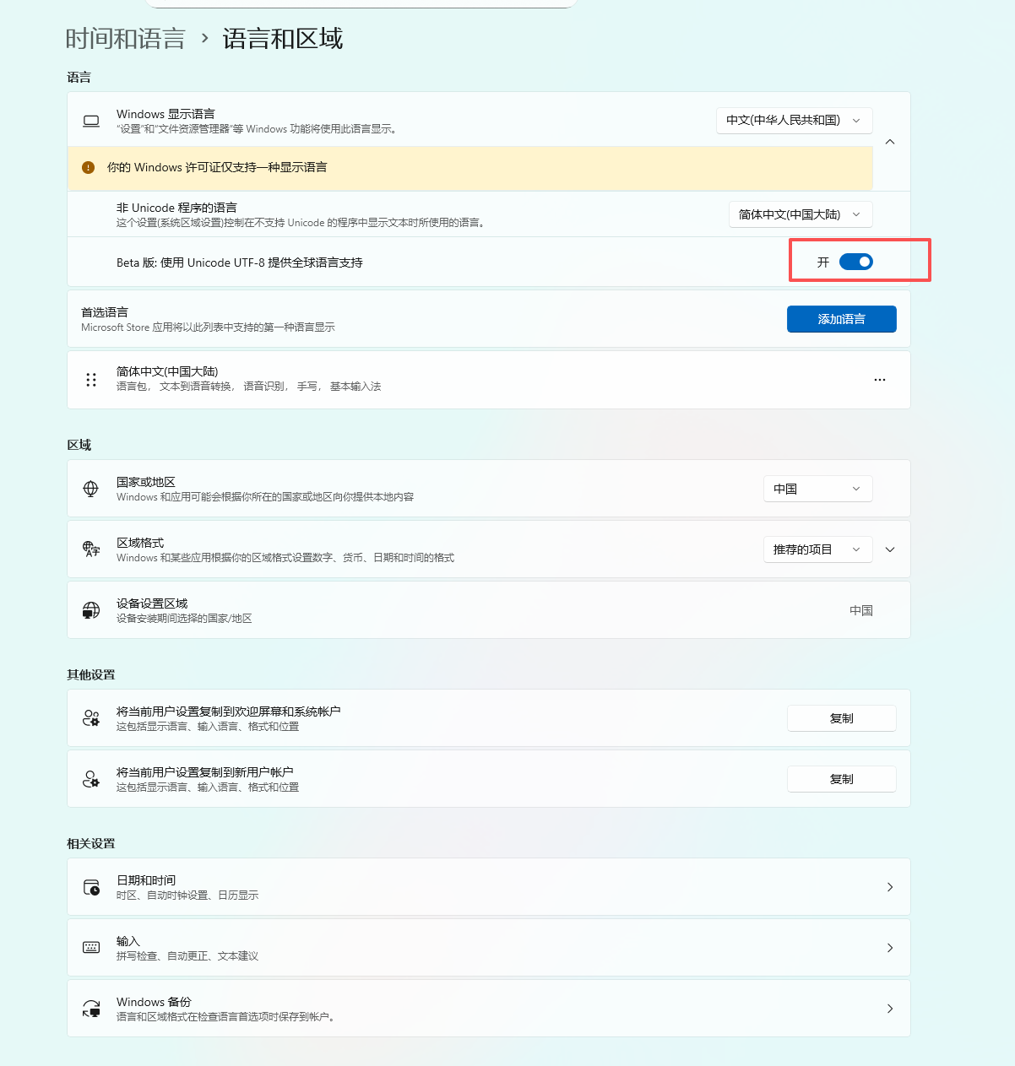Screen dimensions: 1015x1066
Task: Click the 国家或地区 row title
Action: coord(146,482)
